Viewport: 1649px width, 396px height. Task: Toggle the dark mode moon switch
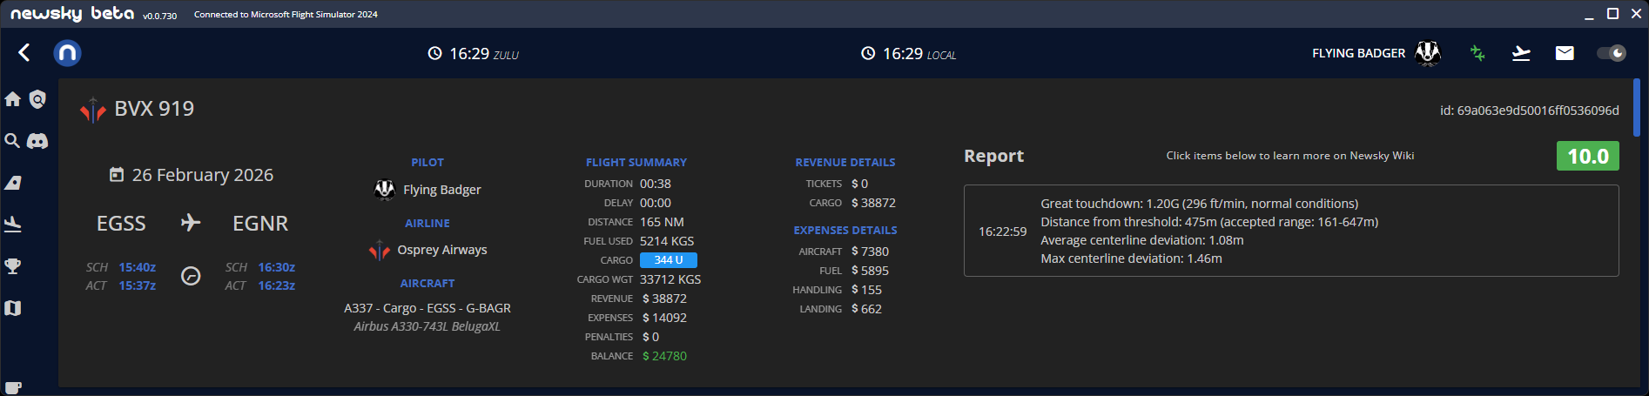(1612, 53)
